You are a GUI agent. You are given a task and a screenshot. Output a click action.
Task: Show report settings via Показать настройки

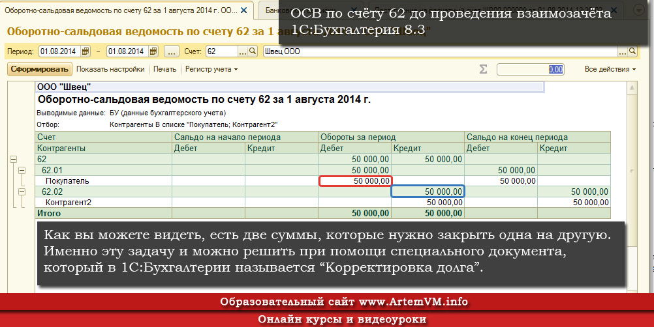coord(110,69)
